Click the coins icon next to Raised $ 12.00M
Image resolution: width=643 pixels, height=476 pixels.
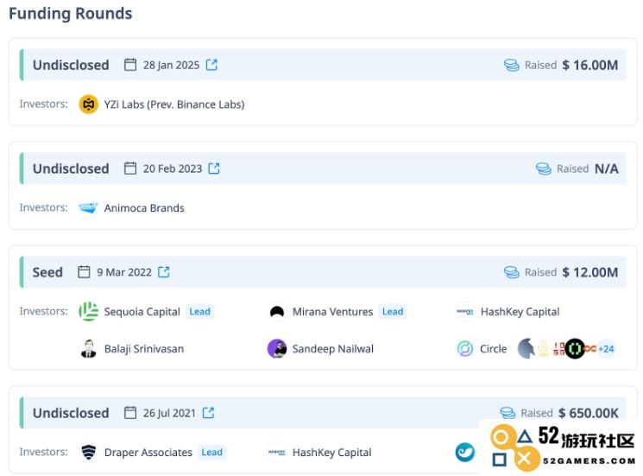tap(511, 272)
